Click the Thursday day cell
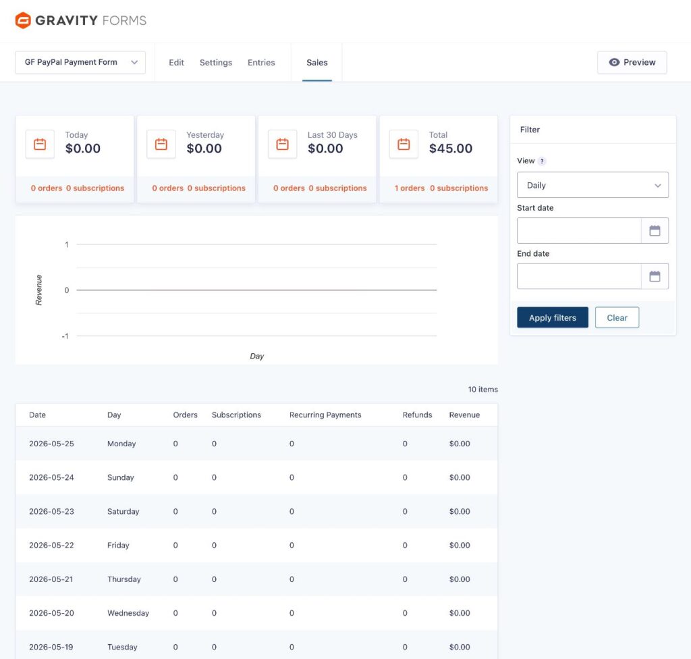 click(x=124, y=579)
